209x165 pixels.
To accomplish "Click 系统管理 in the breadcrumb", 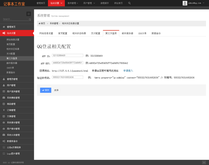I will click(54, 24).
